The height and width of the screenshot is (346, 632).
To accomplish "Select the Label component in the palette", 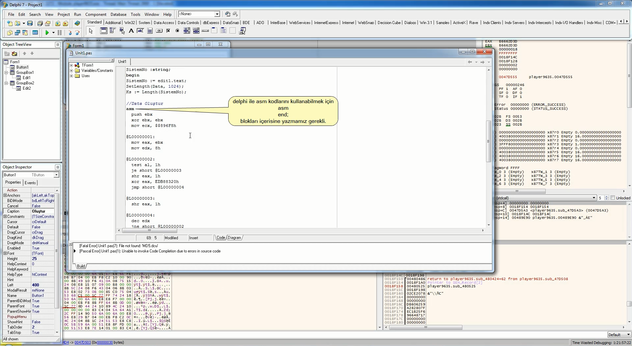I will 131,31.
